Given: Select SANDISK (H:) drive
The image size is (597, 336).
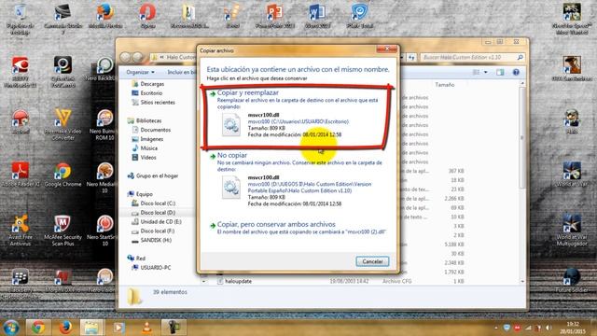Looking at the screenshot, I should [151, 240].
